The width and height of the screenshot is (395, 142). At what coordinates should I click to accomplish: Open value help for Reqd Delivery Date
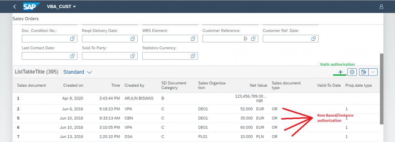tap(133, 38)
